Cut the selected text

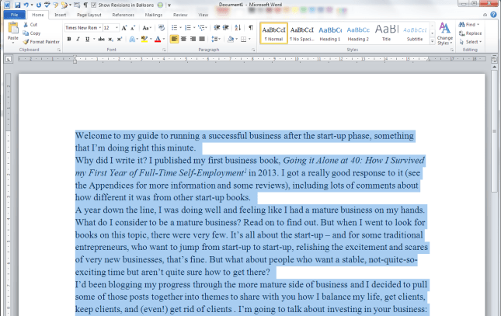(x=30, y=25)
